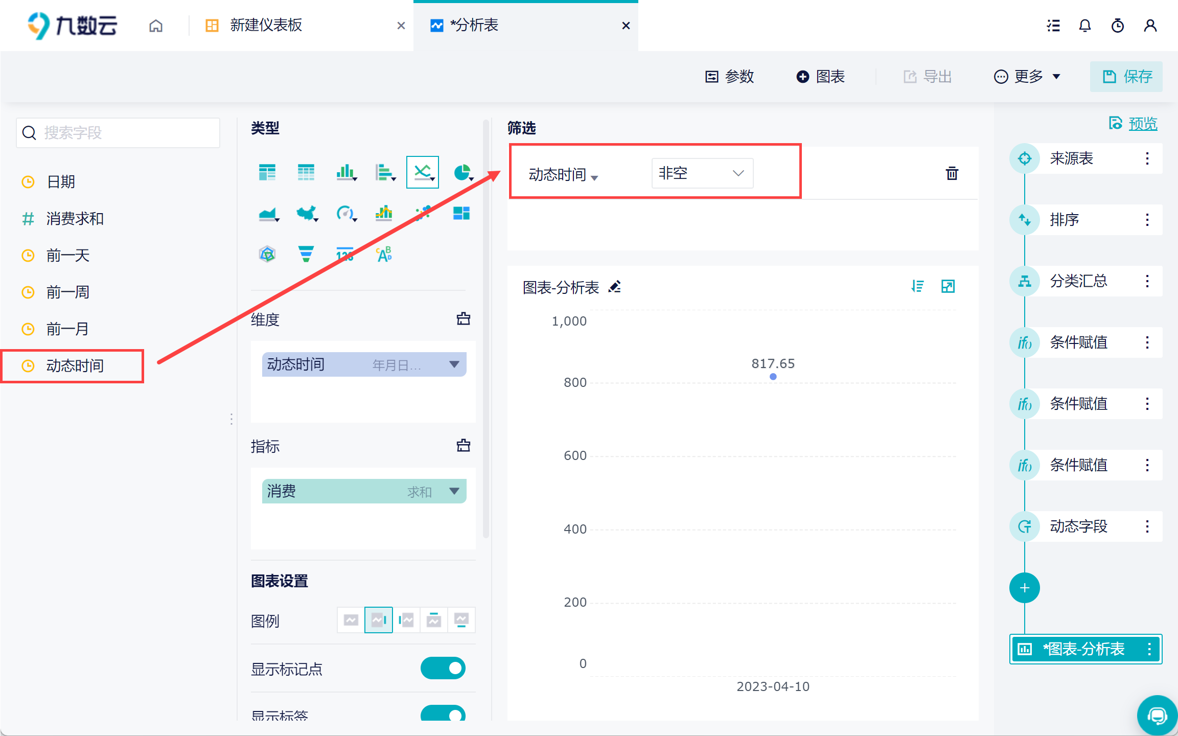Image resolution: width=1178 pixels, height=736 pixels.
Task: Pick the radar chart type icon
Action: point(267,254)
